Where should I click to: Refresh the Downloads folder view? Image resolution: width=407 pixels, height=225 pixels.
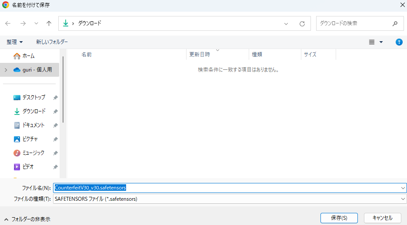tap(302, 24)
